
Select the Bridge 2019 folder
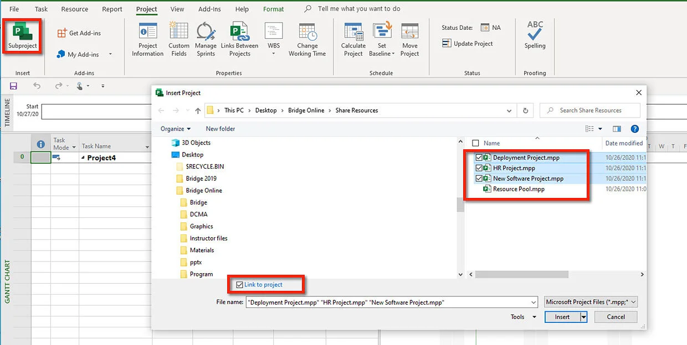pyautogui.click(x=196, y=179)
